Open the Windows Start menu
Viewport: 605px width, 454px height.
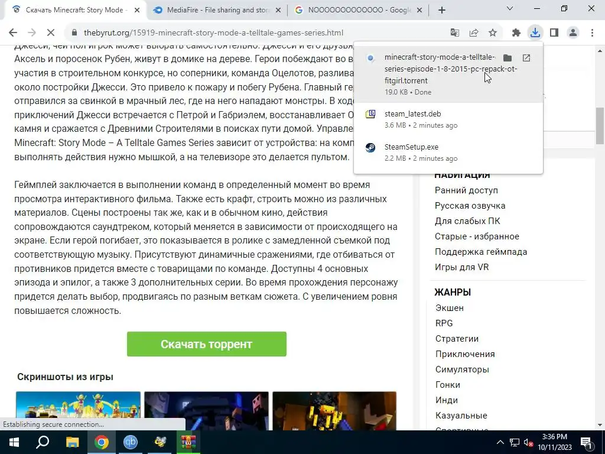pos(14,442)
